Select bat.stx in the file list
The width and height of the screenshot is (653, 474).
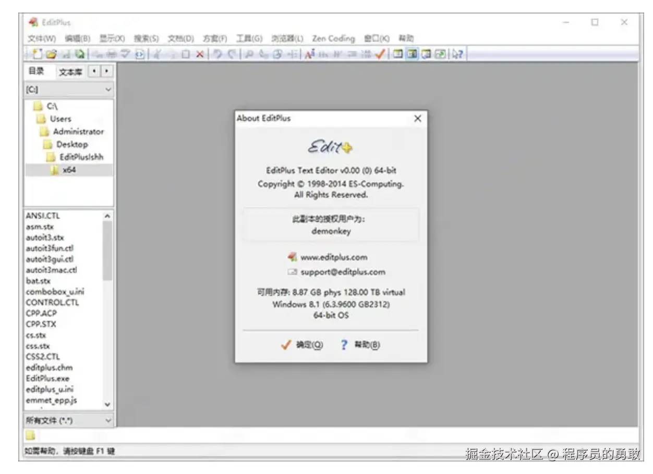38,281
